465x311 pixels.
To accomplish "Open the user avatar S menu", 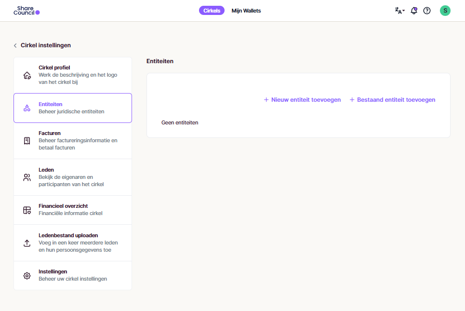I will pos(445,11).
